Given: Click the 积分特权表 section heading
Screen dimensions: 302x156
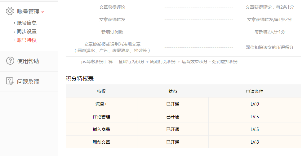Looking at the screenshot, I should (x=80, y=79).
